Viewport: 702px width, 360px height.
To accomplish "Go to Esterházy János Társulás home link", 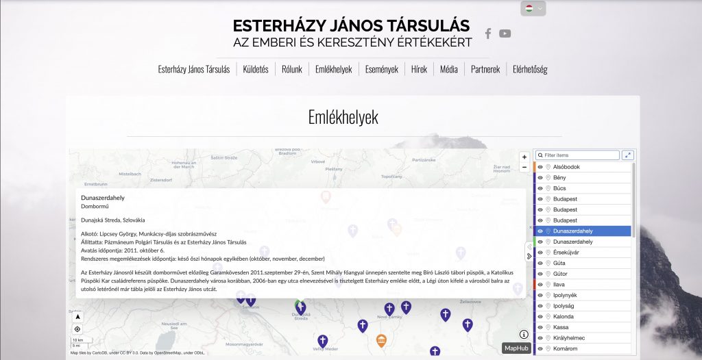I will click(194, 69).
